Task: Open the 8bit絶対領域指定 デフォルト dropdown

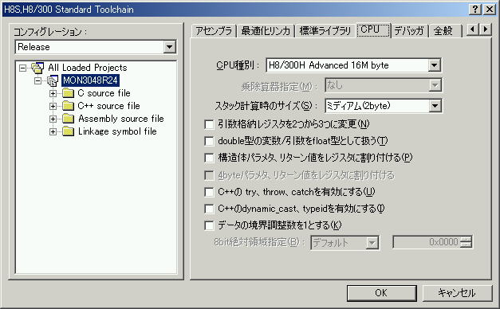Action: [x=372, y=243]
